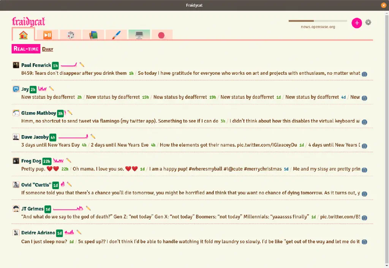This screenshot has width=389, height=268.
Task: Open the red circle tab
Action: click(161, 35)
